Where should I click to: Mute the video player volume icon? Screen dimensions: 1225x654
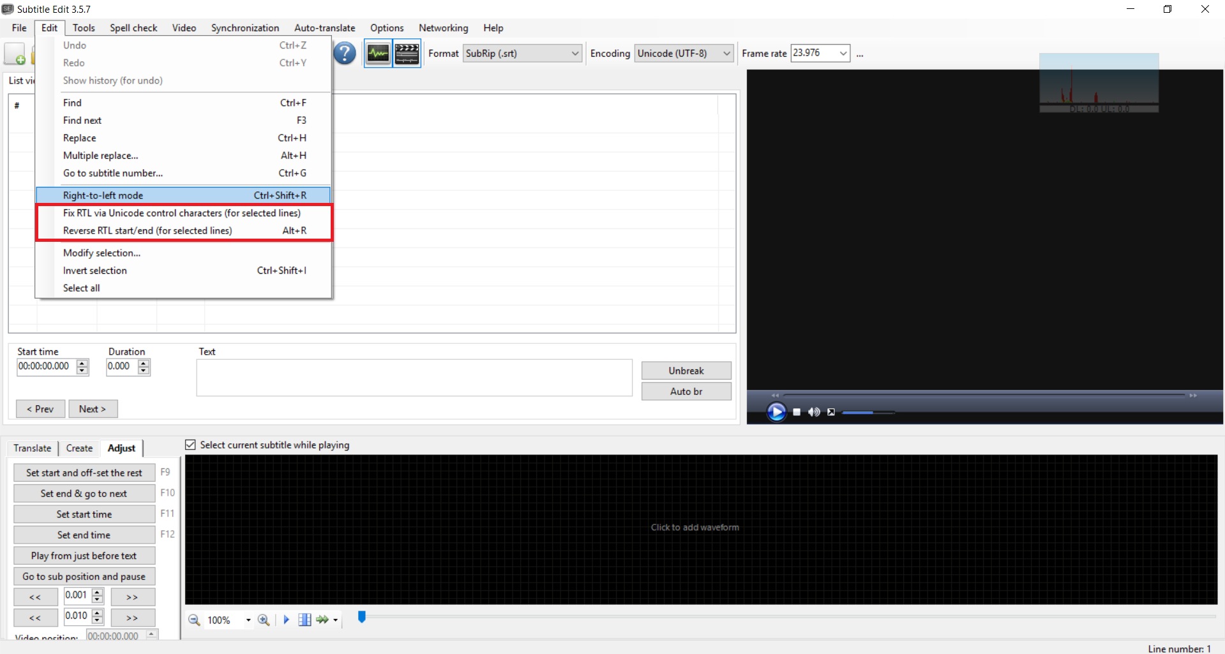813,412
